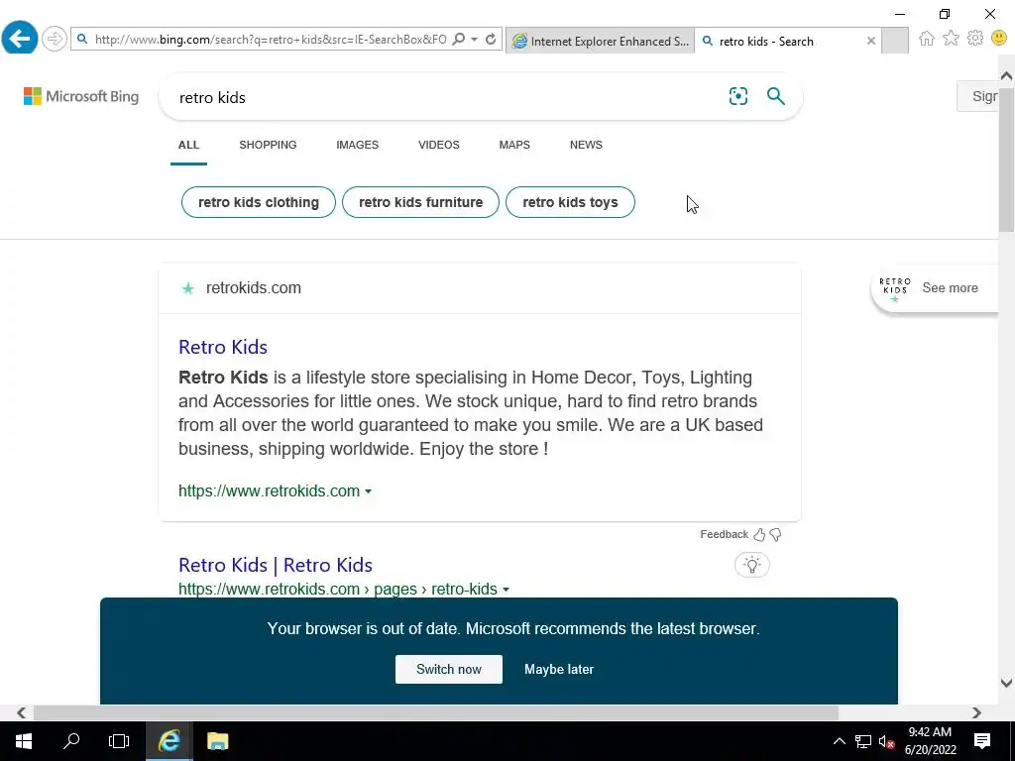Open the taskbar clock and date

point(930,741)
